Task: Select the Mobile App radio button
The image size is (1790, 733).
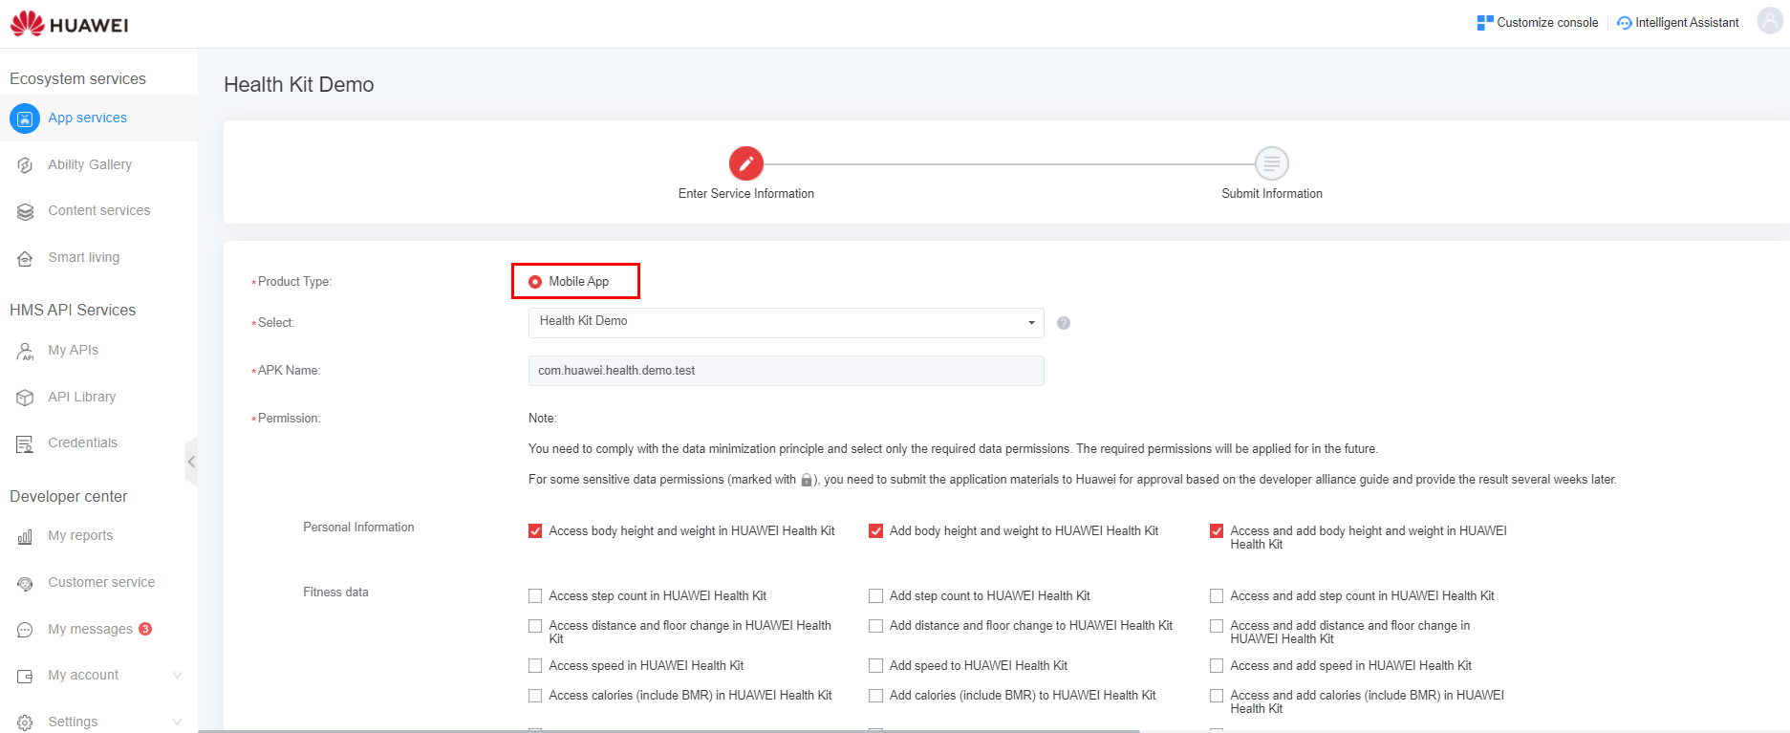Action: (x=535, y=282)
